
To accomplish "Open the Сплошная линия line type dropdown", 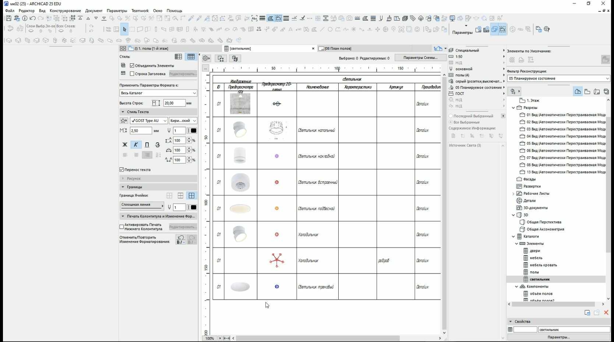I will (x=142, y=205).
